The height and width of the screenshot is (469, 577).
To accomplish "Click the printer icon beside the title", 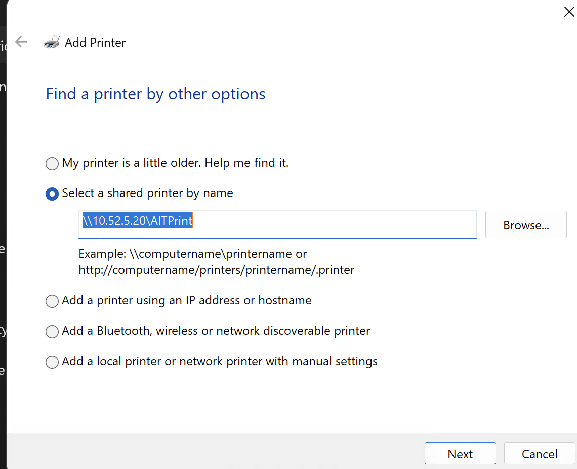I will [52, 43].
